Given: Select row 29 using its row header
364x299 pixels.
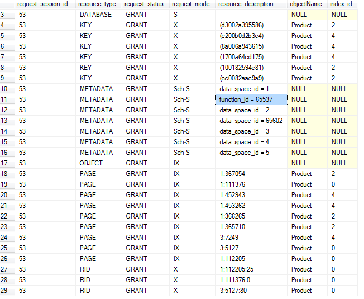Looking at the screenshot, I should click(7, 291).
